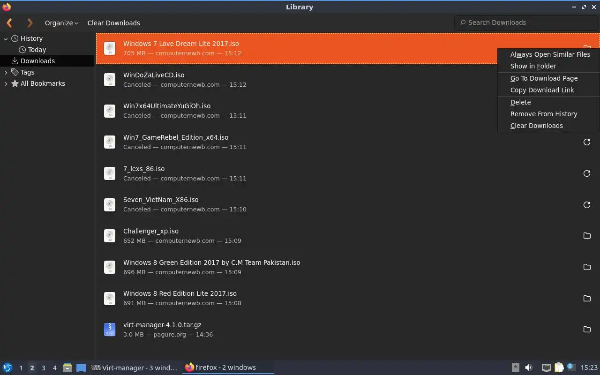Screen dimensions: 600x375
Task: Select the WinDoZaLiveCD.iso file name
Action: 154,75
